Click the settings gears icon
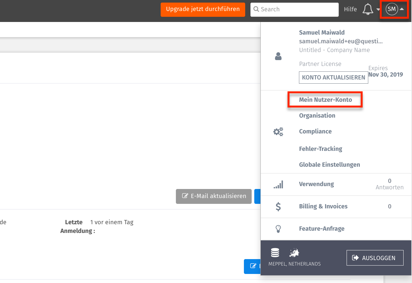The width and height of the screenshot is (412, 283). click(278, 131)
